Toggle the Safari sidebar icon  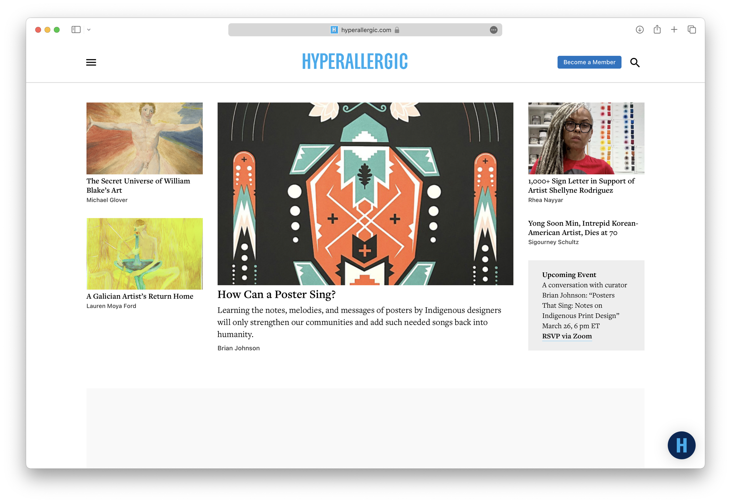click(76, 29)
